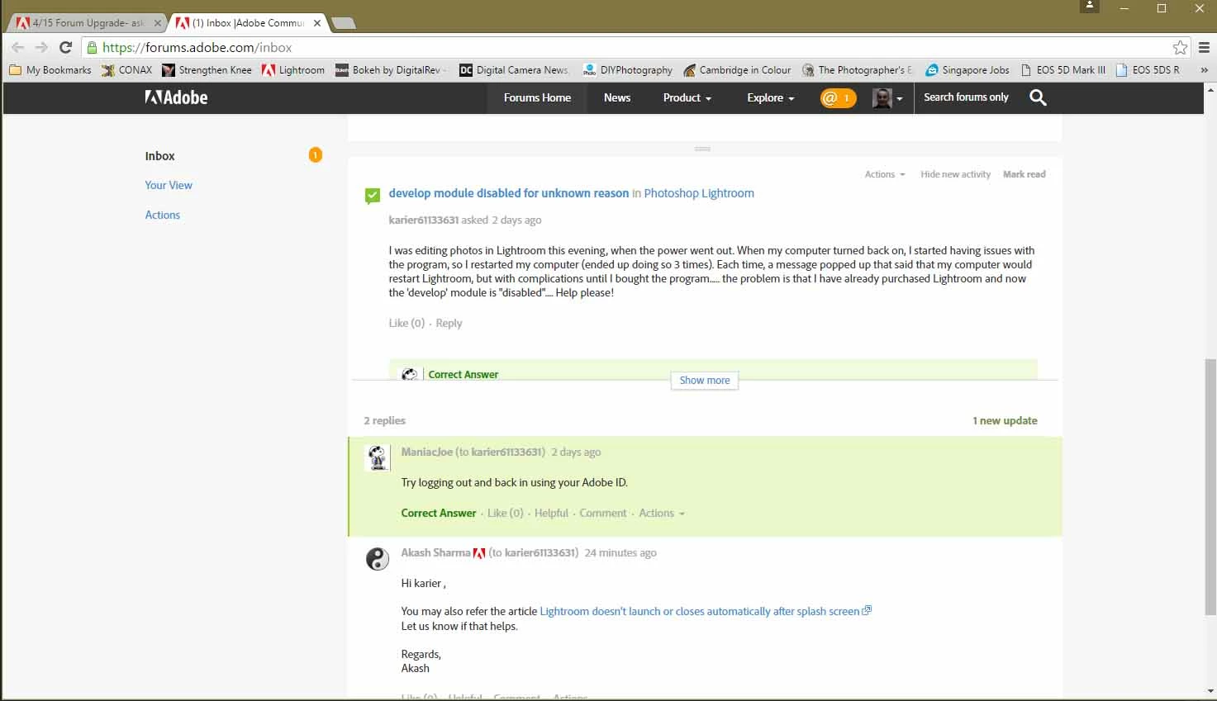The image size is (1217, 701).
Task: Open Digital Camera News bookmark
Action: [515, 70]
